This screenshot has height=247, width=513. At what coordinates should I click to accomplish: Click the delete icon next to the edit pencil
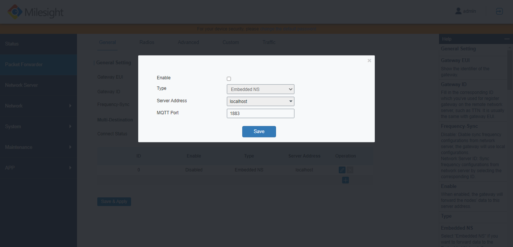point(350,170)
